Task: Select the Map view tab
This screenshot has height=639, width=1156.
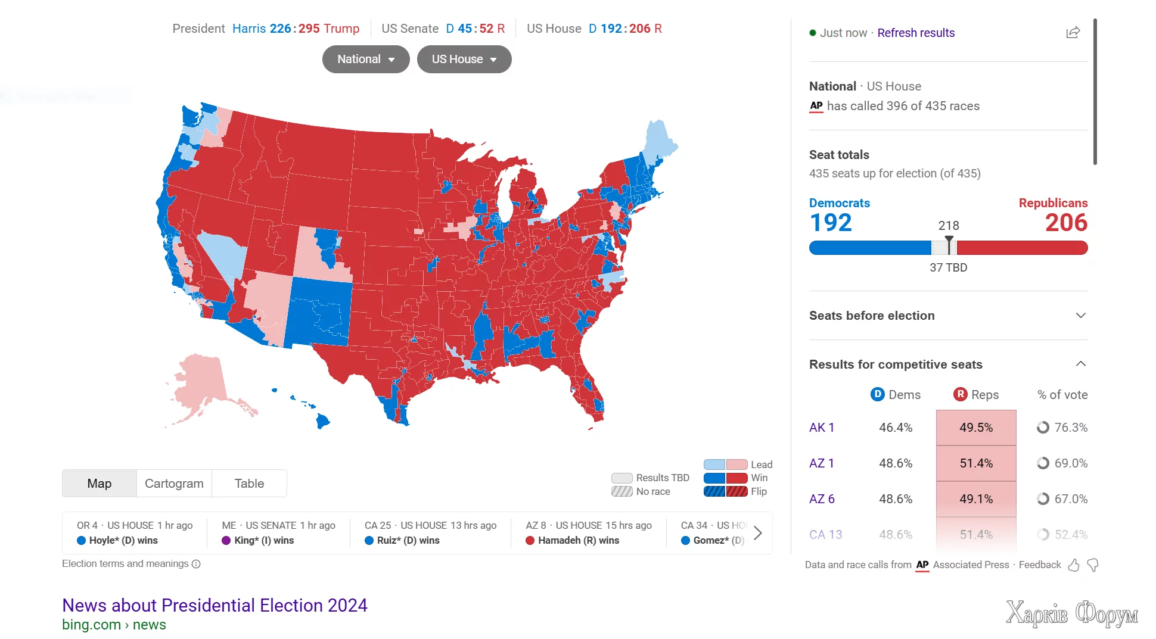Action: tap(100, 484)
